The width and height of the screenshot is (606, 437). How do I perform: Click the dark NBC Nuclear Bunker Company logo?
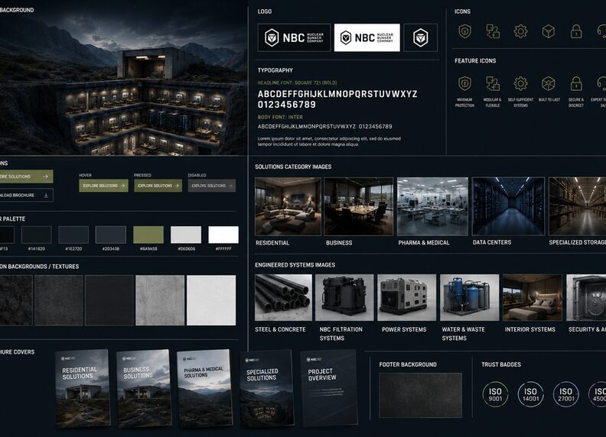(294, 37)
